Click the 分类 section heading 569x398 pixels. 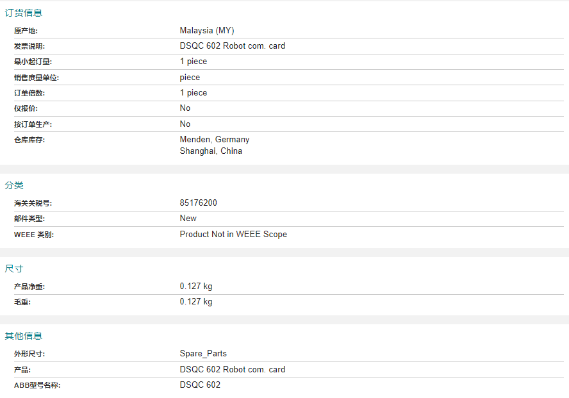pos(14,185)
